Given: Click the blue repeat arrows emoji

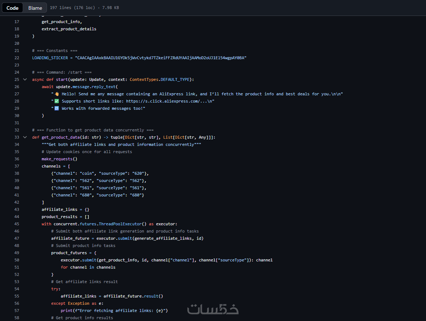Looking at the screenshot, I should 57,108.
